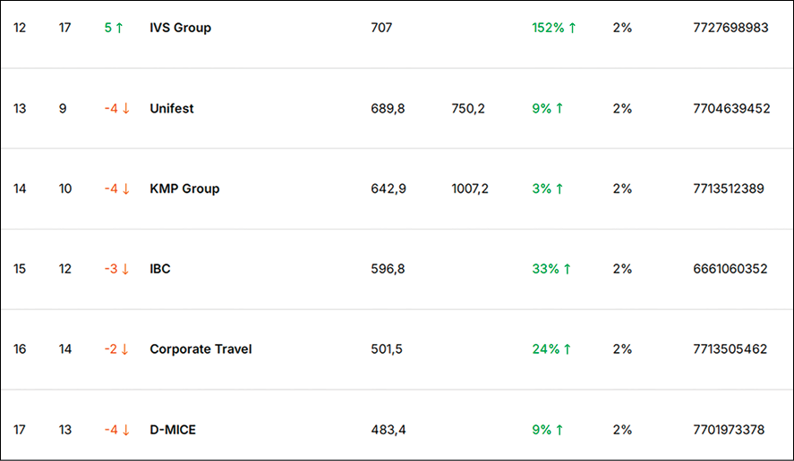Image resolution: width=794 pixels, height=461 pixels.
Task: Click the Corporate Travel company name
Action: click(201, 349)
